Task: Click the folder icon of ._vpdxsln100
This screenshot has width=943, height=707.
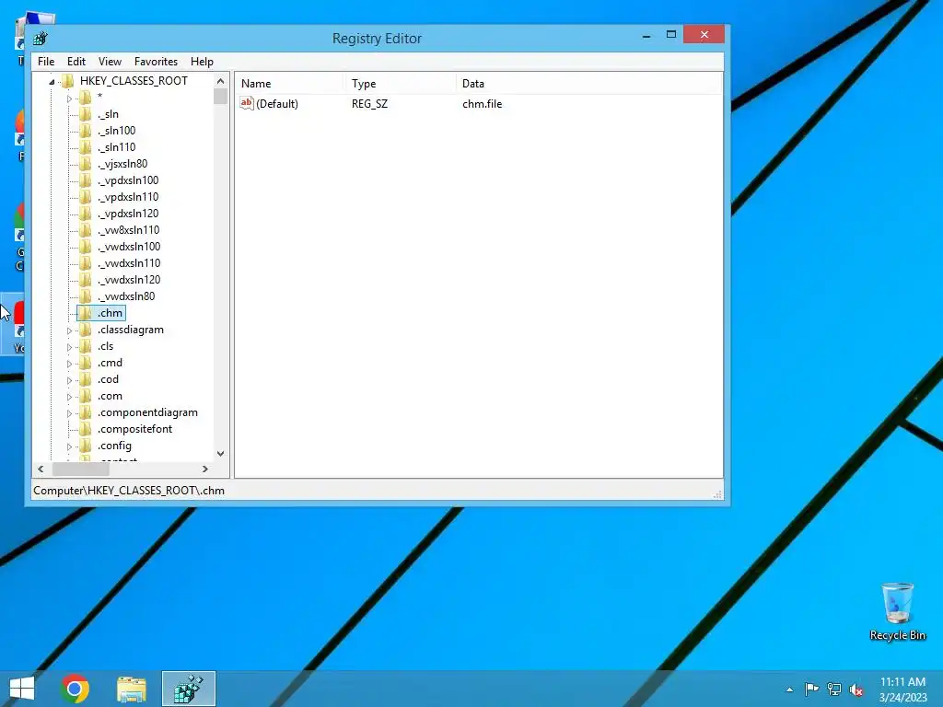Action: coord(86,180)
